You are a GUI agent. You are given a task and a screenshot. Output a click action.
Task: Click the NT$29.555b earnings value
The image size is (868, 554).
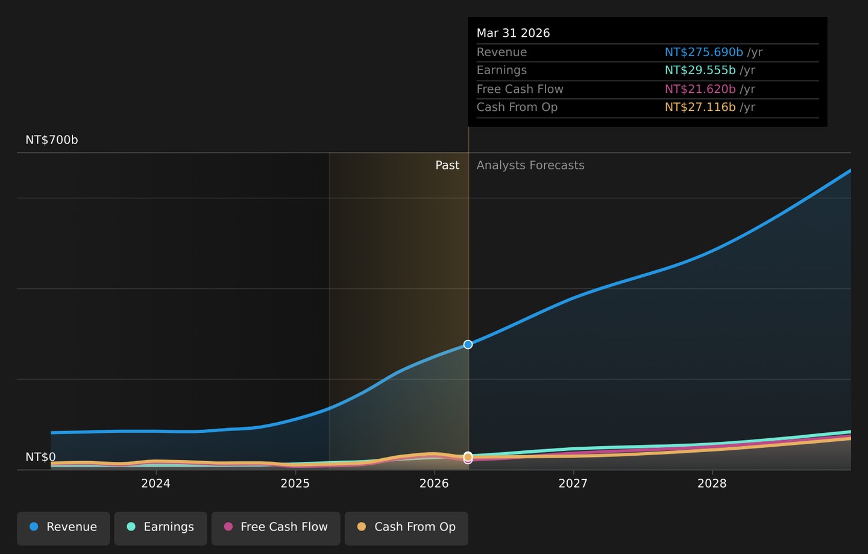[x=700, y=71]
